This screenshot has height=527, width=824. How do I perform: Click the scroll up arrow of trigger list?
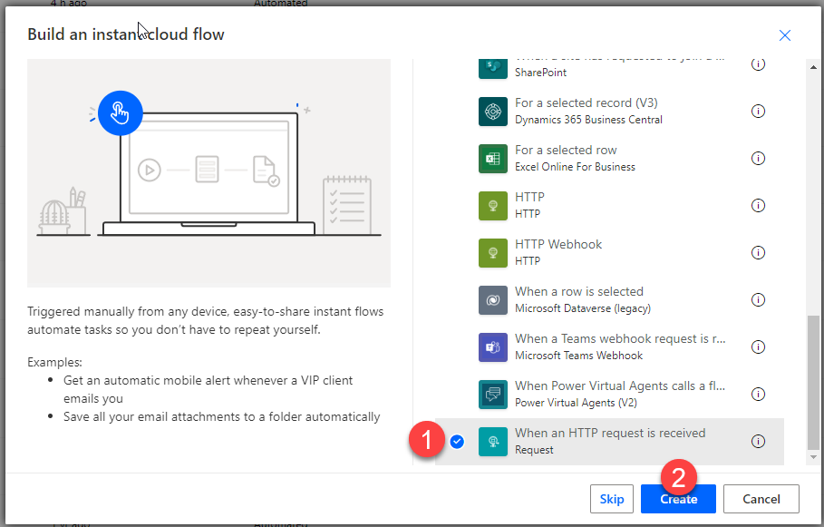pos(813,67)
